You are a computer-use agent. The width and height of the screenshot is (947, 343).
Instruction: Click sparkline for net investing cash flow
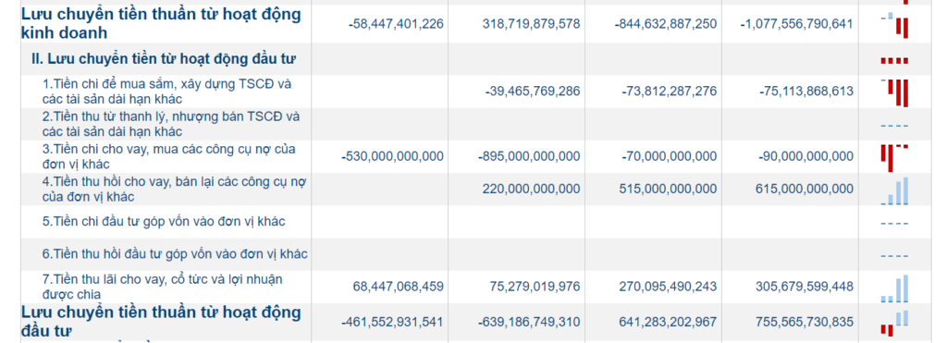tap(895, 323)
